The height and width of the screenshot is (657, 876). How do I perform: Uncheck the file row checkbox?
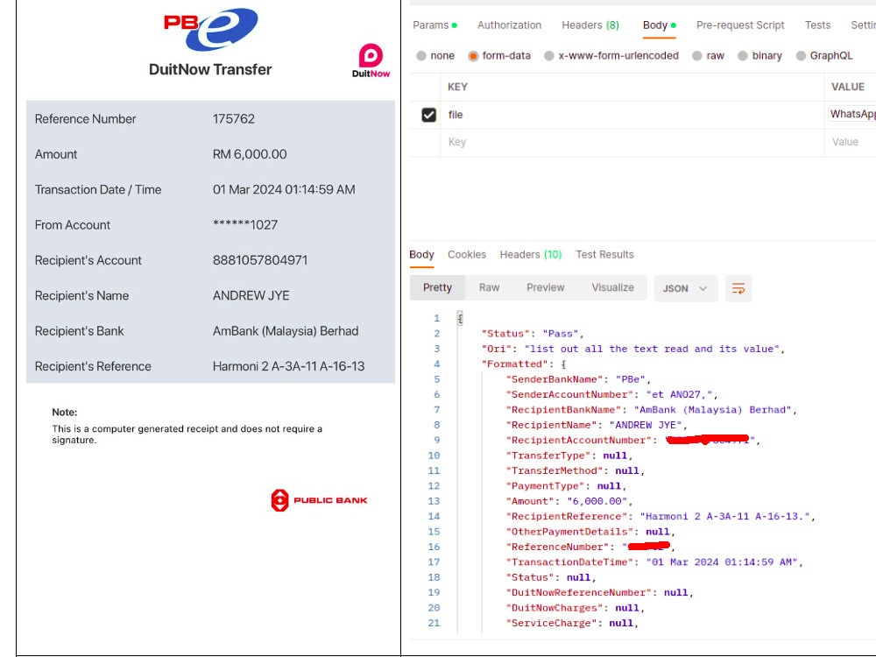[x=428, y=115]
